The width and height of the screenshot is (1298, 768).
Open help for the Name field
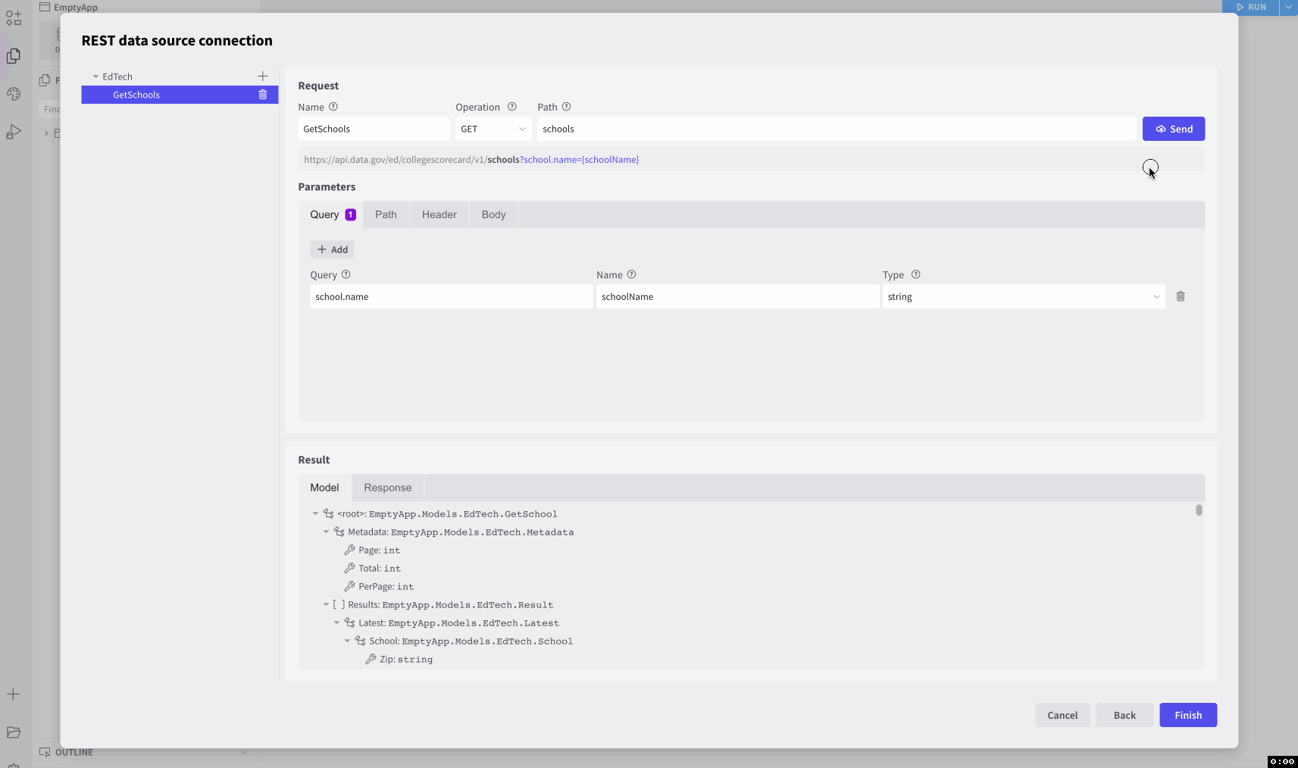click(x=333, y=107)
